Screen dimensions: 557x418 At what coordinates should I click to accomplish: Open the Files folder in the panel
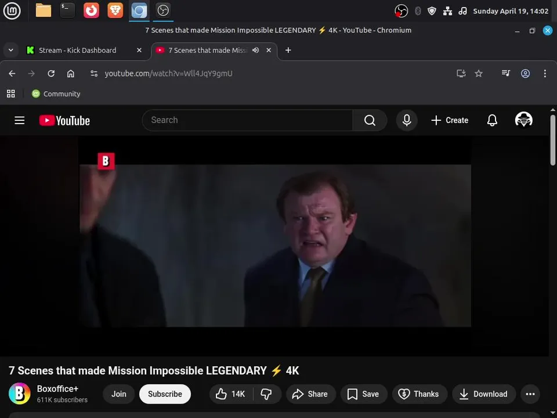pyautogui.click(x=44, y=10)
